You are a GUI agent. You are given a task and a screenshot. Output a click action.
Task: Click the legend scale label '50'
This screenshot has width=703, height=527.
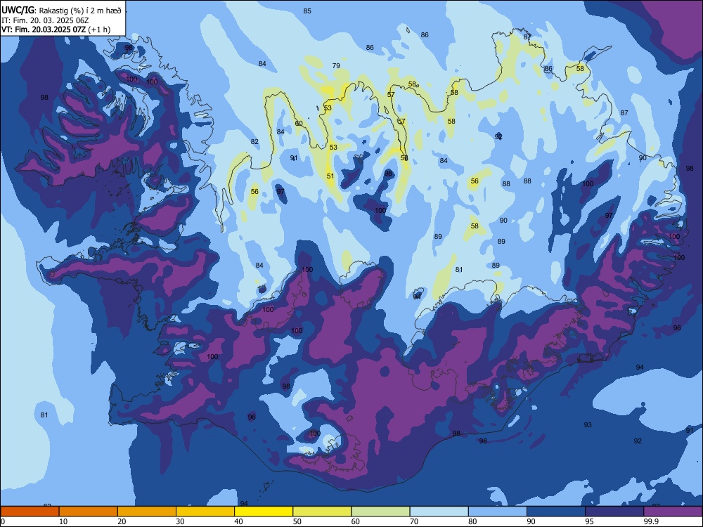[x=297, y=521]
